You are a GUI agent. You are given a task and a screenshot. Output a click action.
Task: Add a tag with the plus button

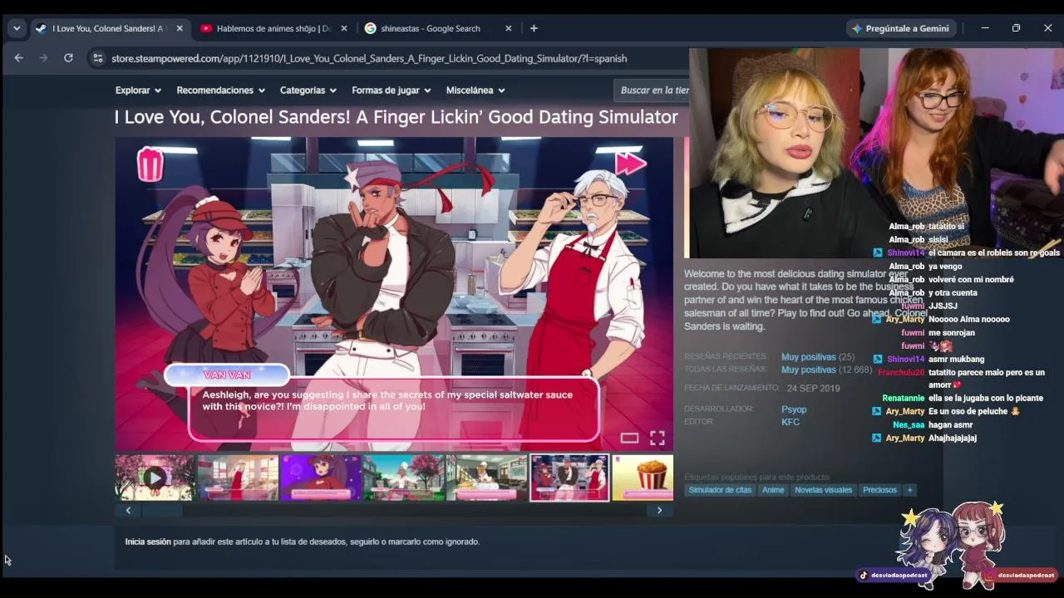point(909,490)
